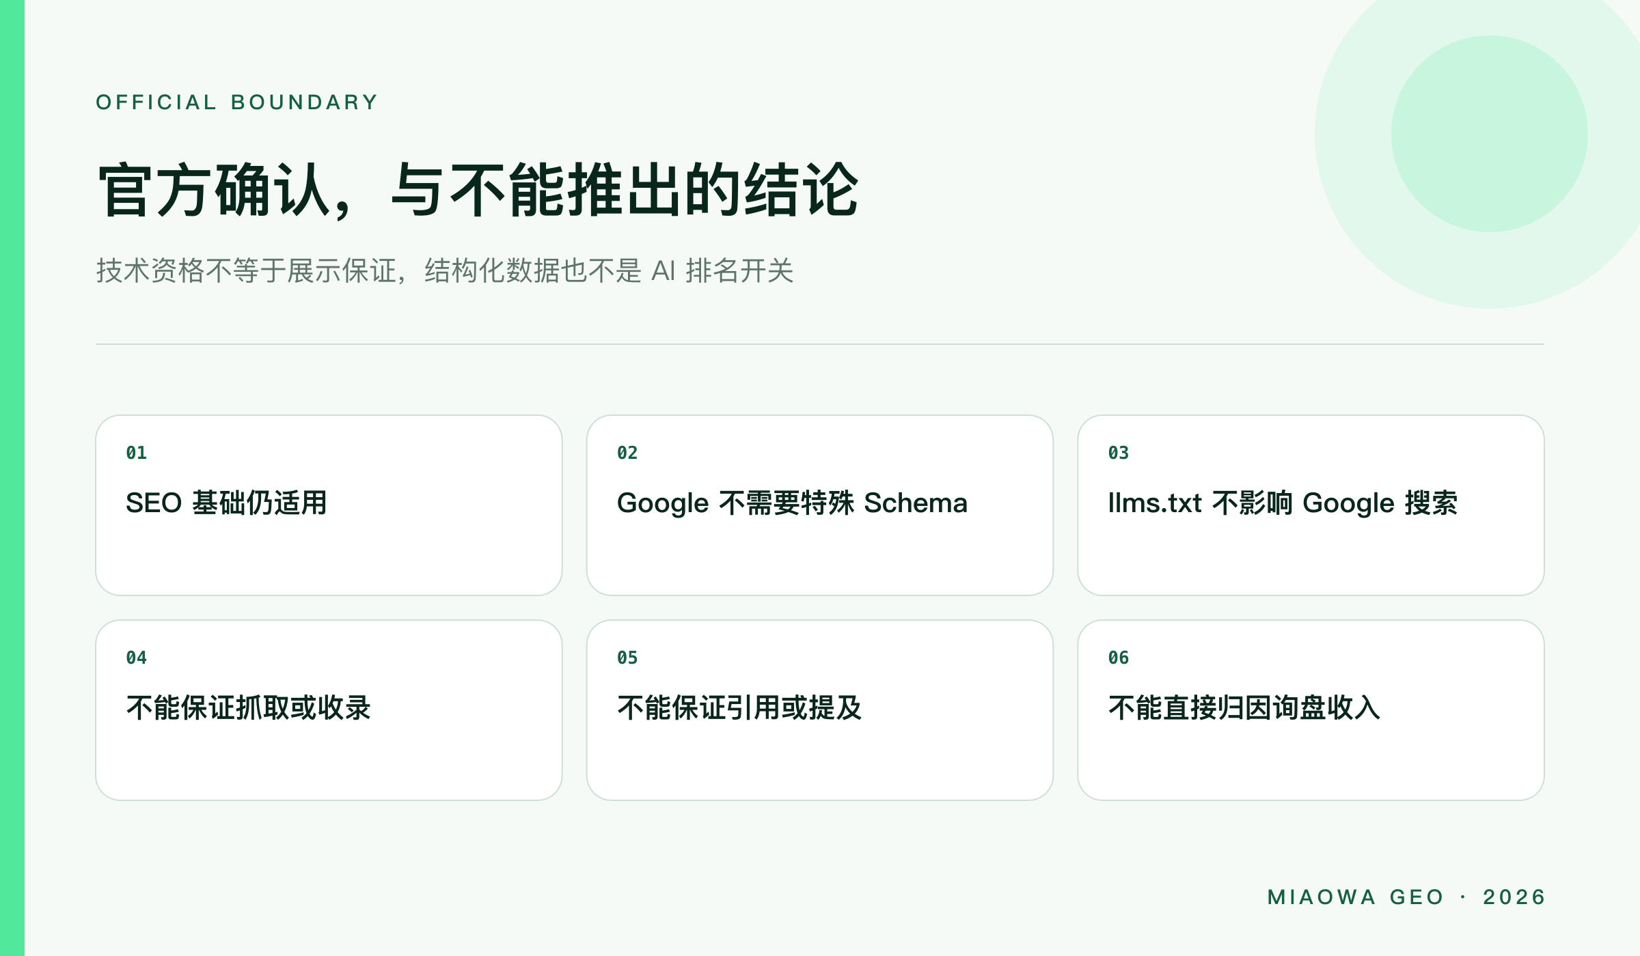The image size is (1640, 956).
Task: Click the number label '04'
Action: pyautogui.click(x=137, y=658)
